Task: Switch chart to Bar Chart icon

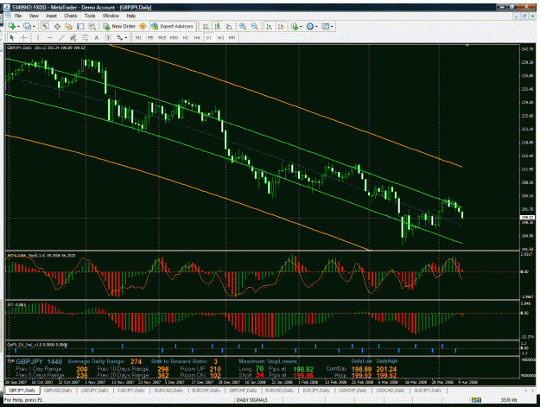Action: 206,27
